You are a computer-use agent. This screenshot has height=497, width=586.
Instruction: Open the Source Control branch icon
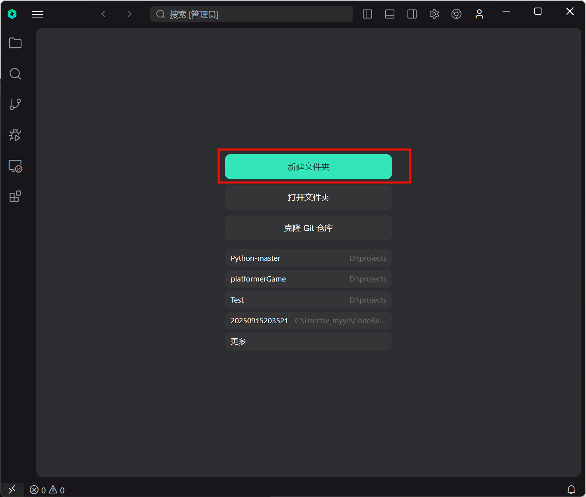[15, 104]
